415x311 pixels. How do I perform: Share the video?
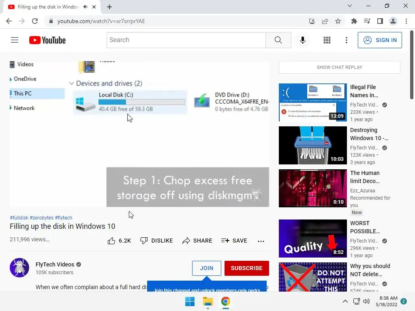197,241
